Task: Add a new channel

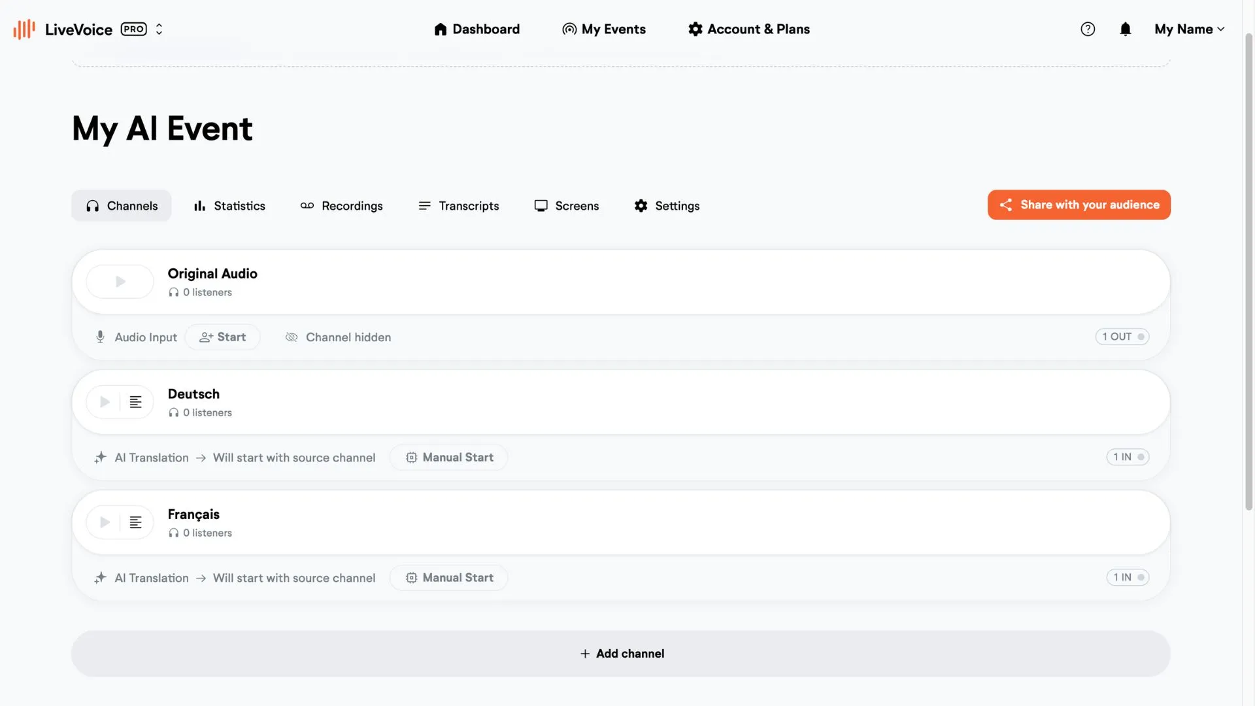Action: tap(621, 654)
